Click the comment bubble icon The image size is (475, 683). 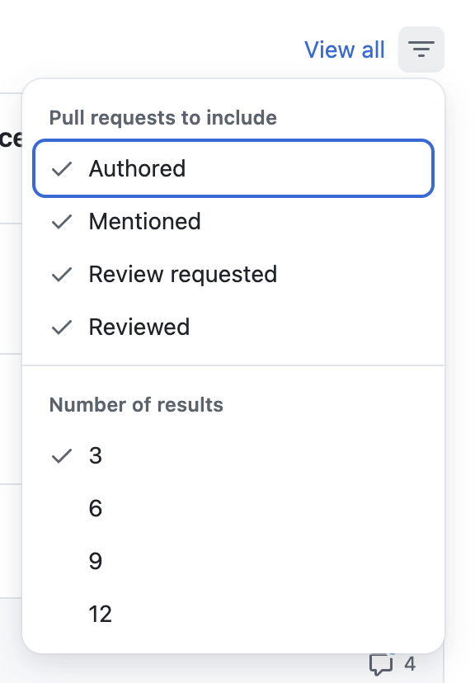(x=381, y=664)
